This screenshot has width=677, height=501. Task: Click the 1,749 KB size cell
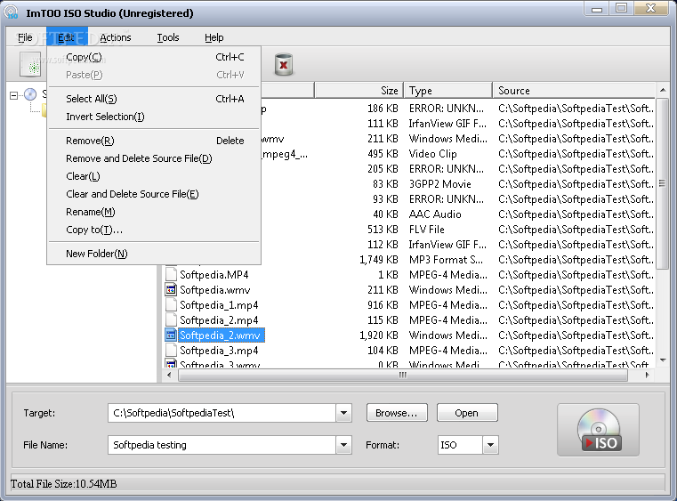(379, 260)
